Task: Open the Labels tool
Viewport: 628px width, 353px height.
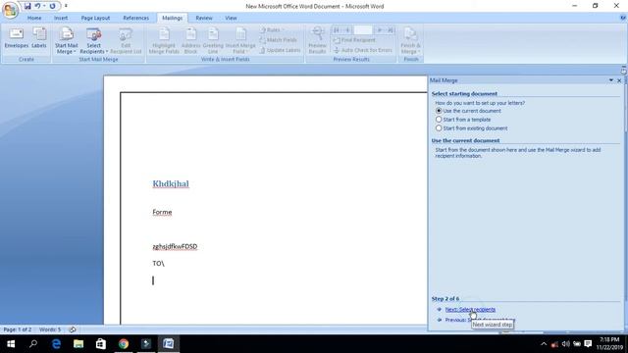Action: coord(39,38)
